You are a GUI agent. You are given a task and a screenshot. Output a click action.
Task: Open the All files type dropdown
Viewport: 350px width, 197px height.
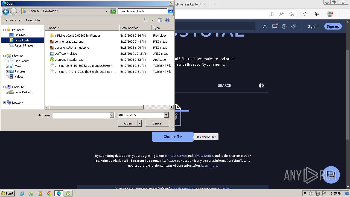[x=166, y=115]
